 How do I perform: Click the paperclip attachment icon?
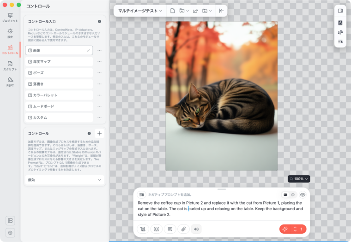point(183,229)
